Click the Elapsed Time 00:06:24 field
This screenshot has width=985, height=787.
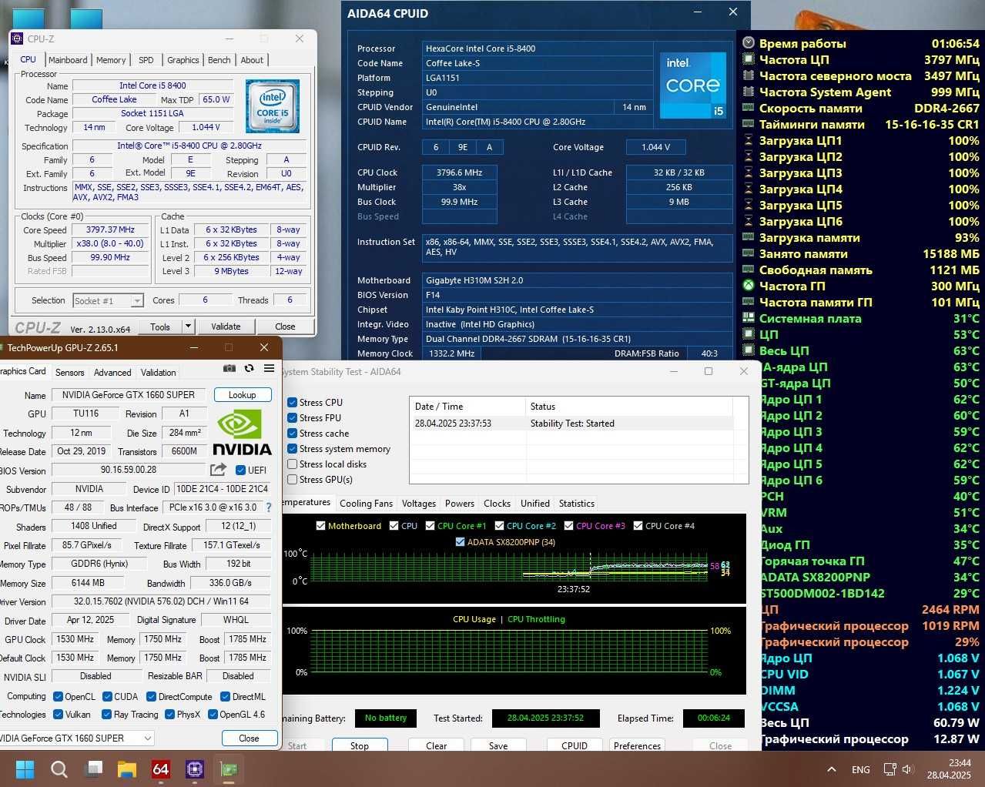click(713, 718)
